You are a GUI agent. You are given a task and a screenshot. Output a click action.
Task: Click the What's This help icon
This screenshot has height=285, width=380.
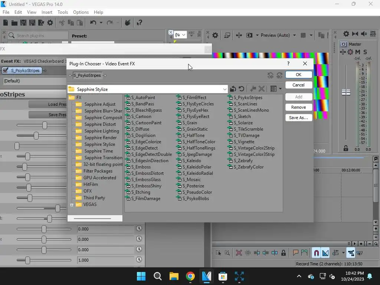pyautogui.click(x=139, y=23)
